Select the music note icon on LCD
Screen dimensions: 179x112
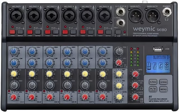(155, 66)
